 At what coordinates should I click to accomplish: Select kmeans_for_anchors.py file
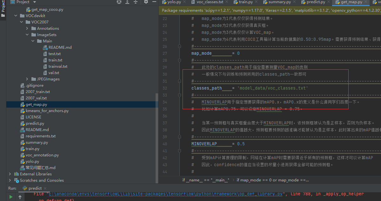47,111
